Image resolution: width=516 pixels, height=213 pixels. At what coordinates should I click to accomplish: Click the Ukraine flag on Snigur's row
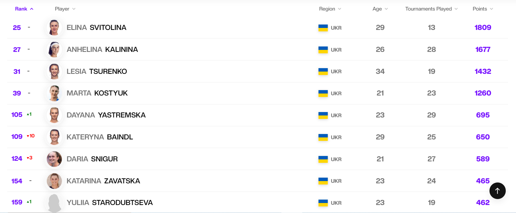[324, 159]
